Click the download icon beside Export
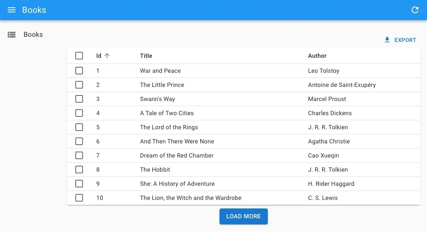 (x=387, y=40)
